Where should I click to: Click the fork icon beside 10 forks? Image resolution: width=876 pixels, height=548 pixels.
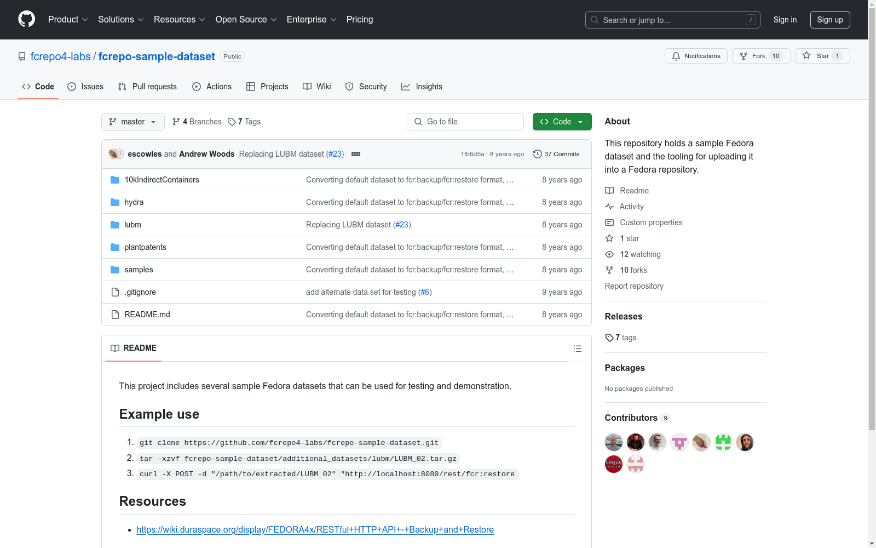[x=609, y=270]
